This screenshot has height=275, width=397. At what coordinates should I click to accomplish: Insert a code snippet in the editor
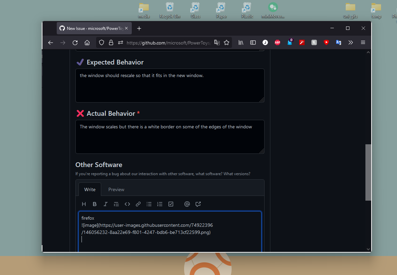pos(127,204)
